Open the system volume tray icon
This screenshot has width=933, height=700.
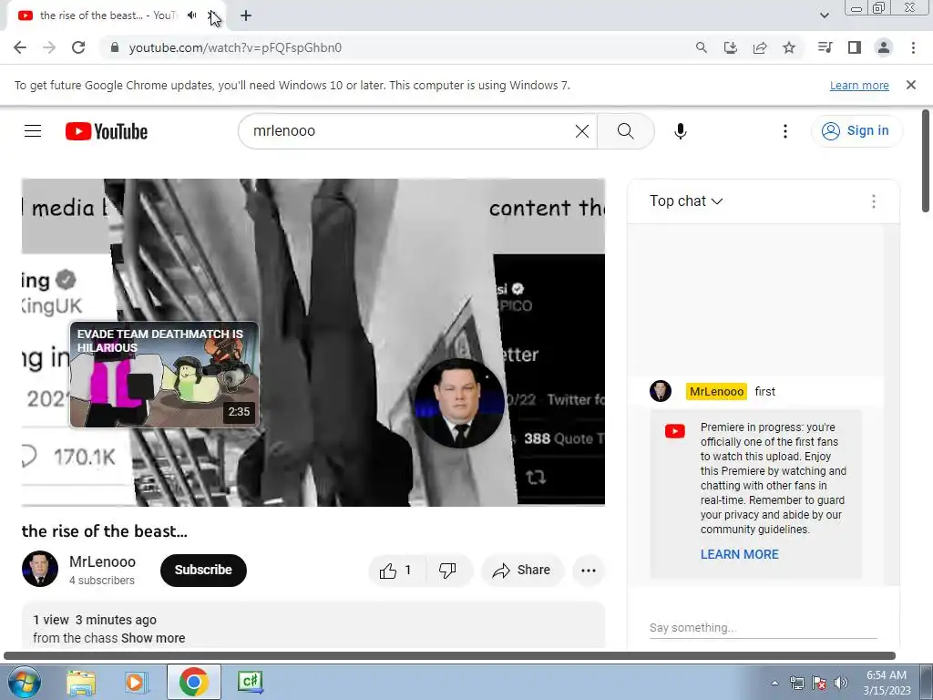pos(841,684)
